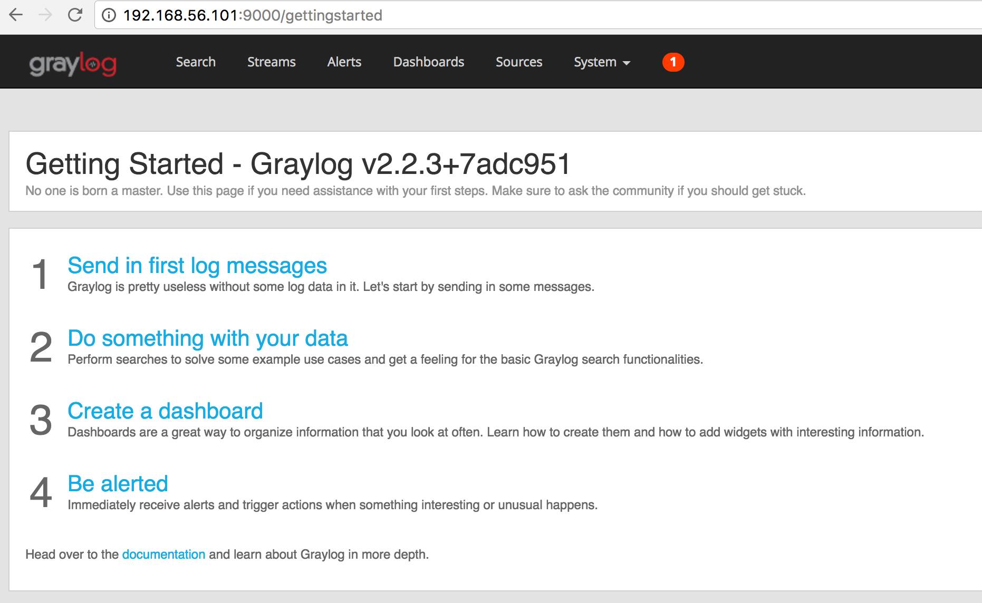
Task: Reload the page with the refresh icon
Action: (x=75, y=15)
